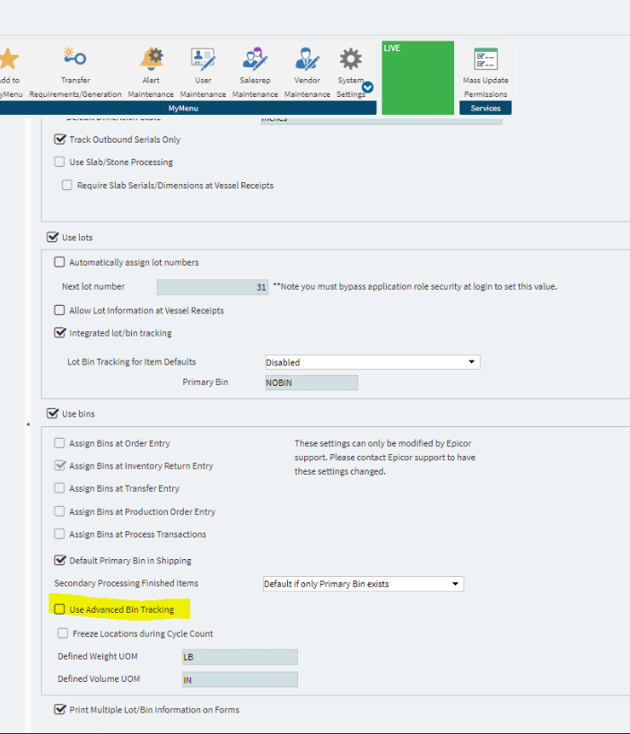Expand Secondary Processing Finished Items dropdown
Image resolution: width=630 pixels, height=734 pixels.
(x=363, y=584)
